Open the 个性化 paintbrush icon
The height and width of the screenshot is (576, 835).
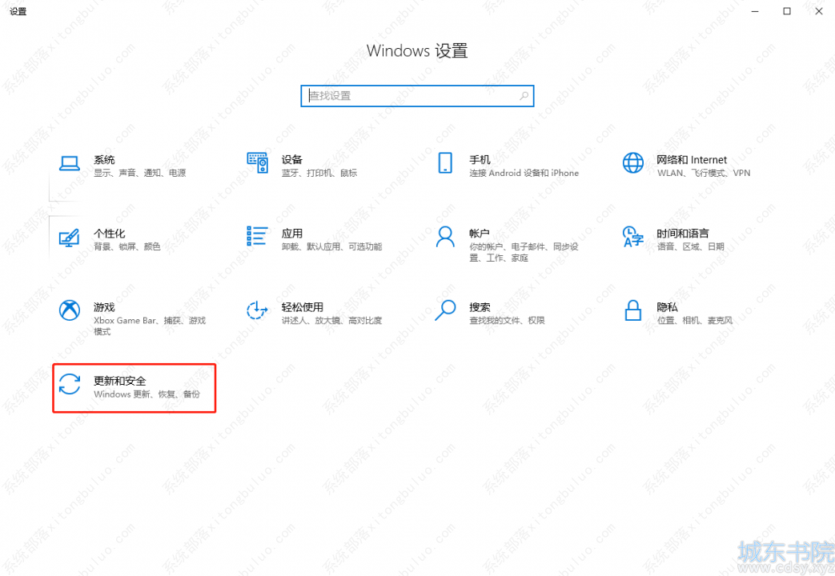(x=69, y=238)
